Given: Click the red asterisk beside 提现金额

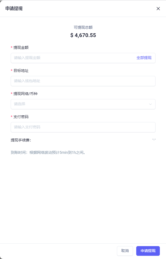Looking at the screenshot, I should pos(12,48).
